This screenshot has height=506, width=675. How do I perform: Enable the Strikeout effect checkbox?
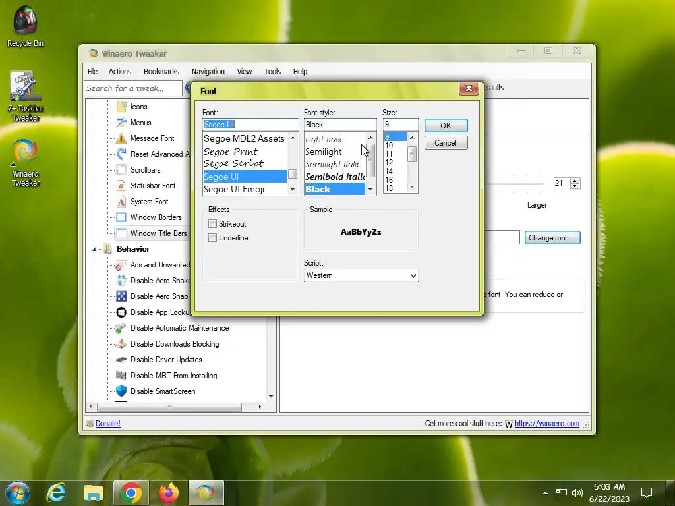[212, 224]
